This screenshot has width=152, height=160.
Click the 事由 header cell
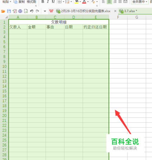pyautogui.click(x=55, y=27)
